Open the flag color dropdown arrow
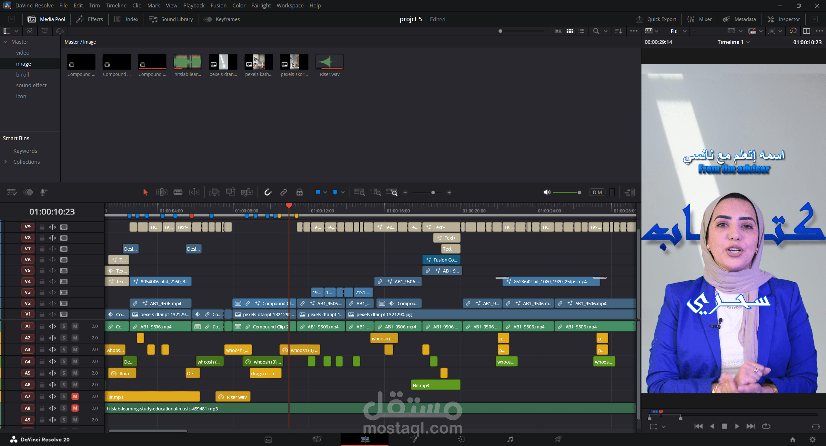 [x=326, y=192]
